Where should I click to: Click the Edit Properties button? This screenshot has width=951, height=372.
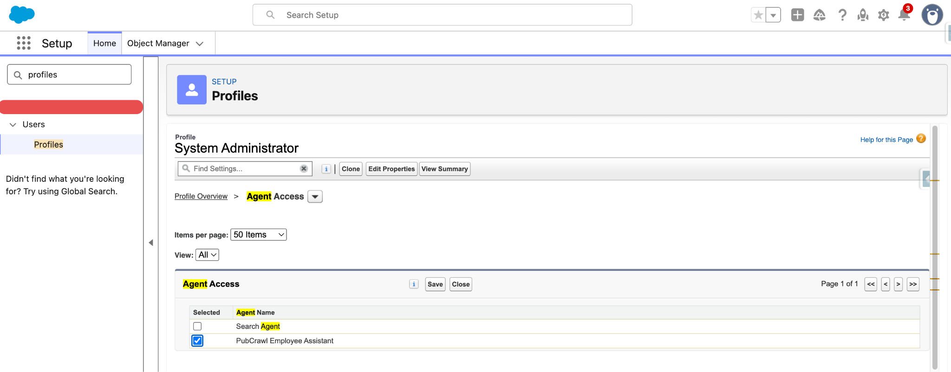pyautogui.click(x=391, y=169)
